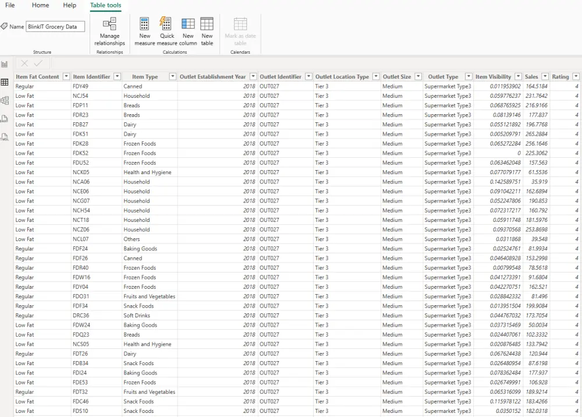The height and width of the screenshot is (417, 582).
Task: Click Mark as date table
Action: (240, 31)
